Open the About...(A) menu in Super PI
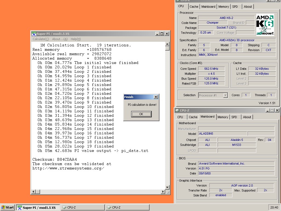This screenshot has width=281, height=211. tap(60, 39)
